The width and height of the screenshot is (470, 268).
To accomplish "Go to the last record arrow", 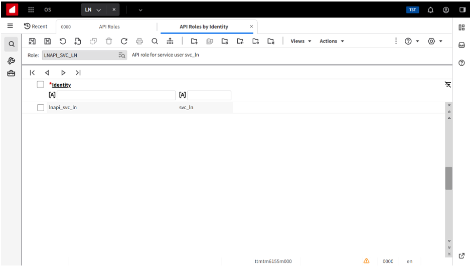I will (78, 73).
